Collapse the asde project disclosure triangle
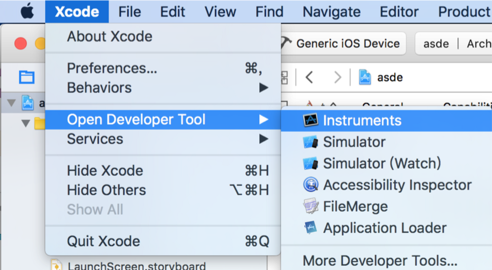 tap(12, 103)
